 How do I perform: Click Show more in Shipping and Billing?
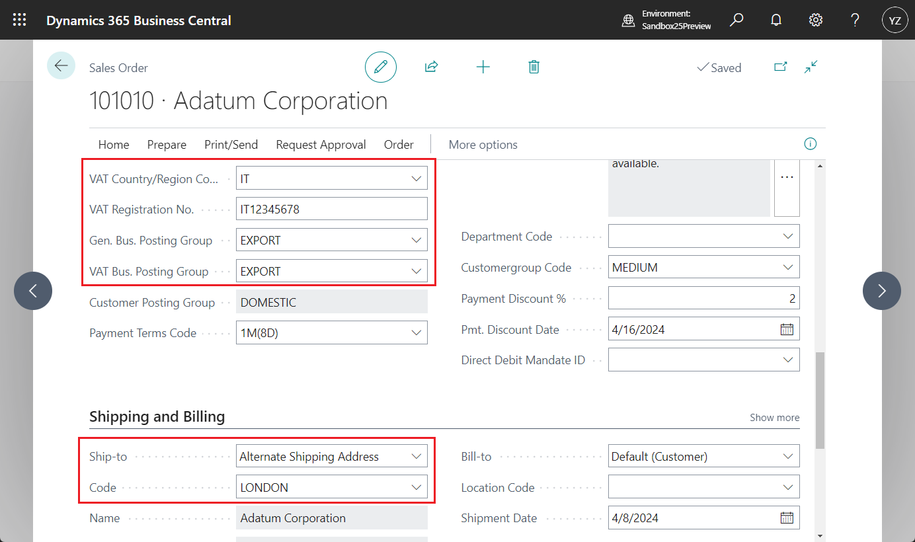774,417
